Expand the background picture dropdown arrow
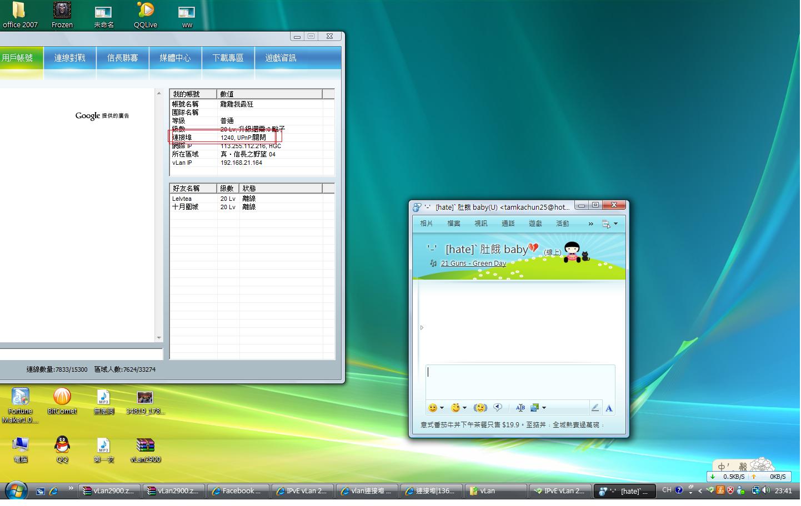Viewport: 801px width, 506px height. (x=544, y=408)
